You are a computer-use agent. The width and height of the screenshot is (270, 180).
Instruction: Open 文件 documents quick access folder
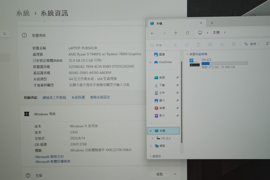coord(159,93)
